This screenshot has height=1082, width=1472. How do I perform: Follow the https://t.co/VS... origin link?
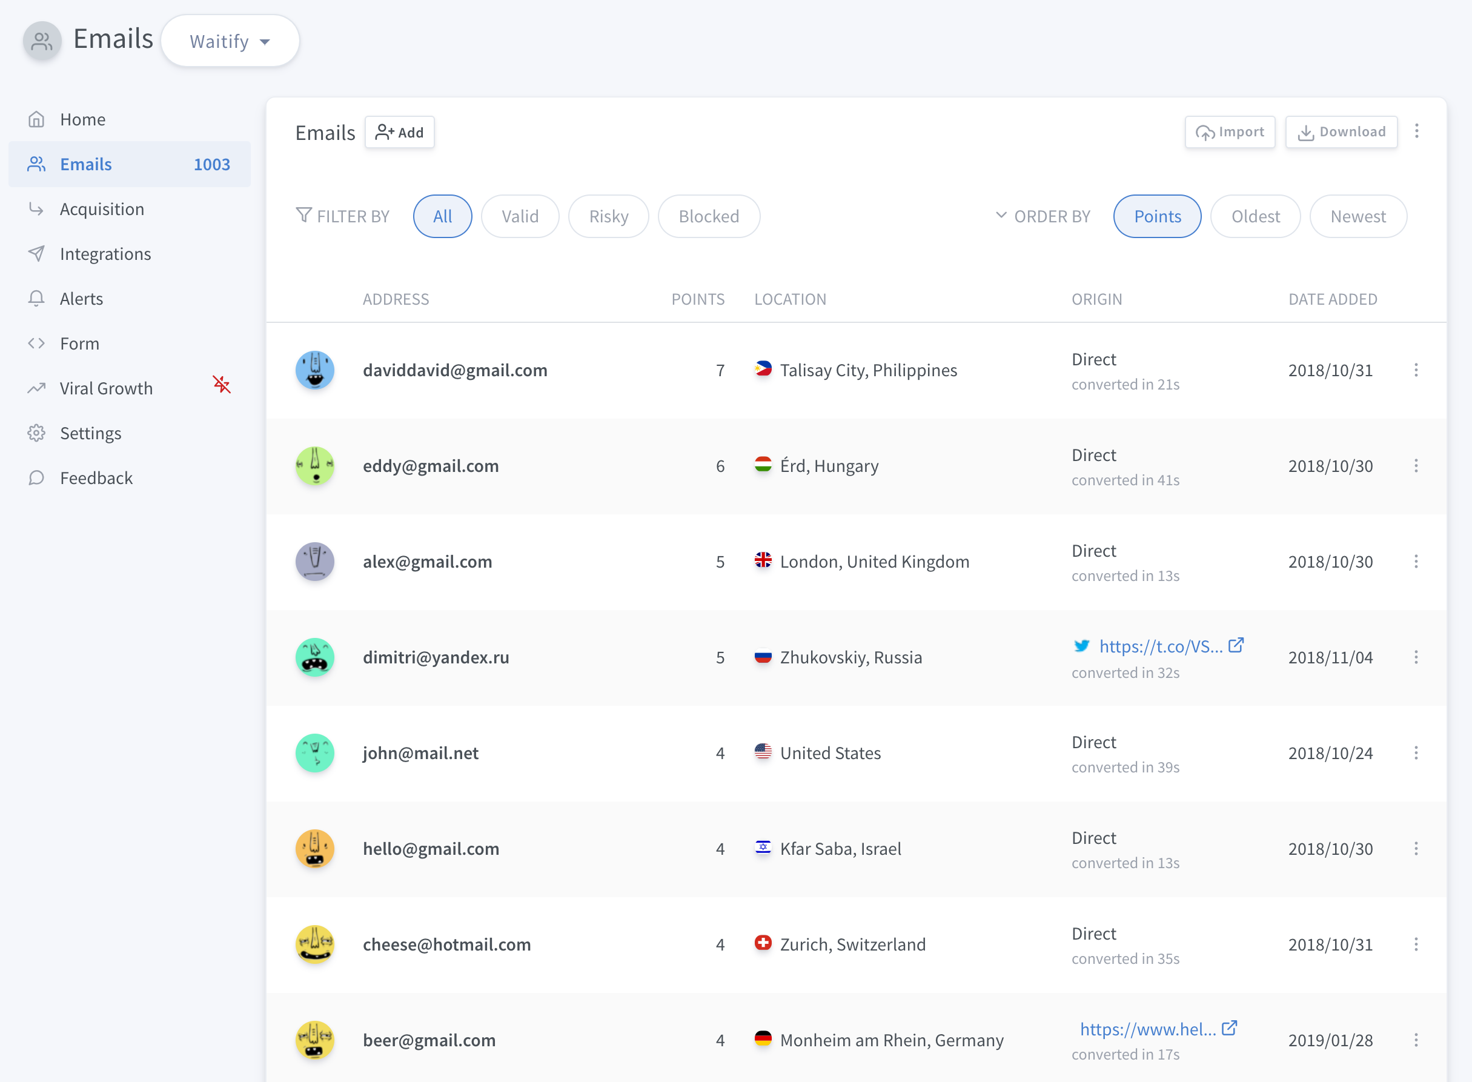[1162, 646]
